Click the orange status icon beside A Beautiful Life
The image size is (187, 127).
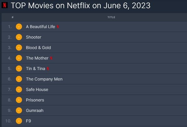tap(19, 27)
